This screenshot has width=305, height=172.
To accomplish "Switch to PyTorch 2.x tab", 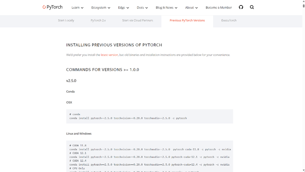I will point(98,20).
